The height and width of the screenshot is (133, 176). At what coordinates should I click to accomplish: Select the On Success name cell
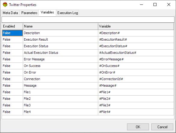(x=60, y=66)
